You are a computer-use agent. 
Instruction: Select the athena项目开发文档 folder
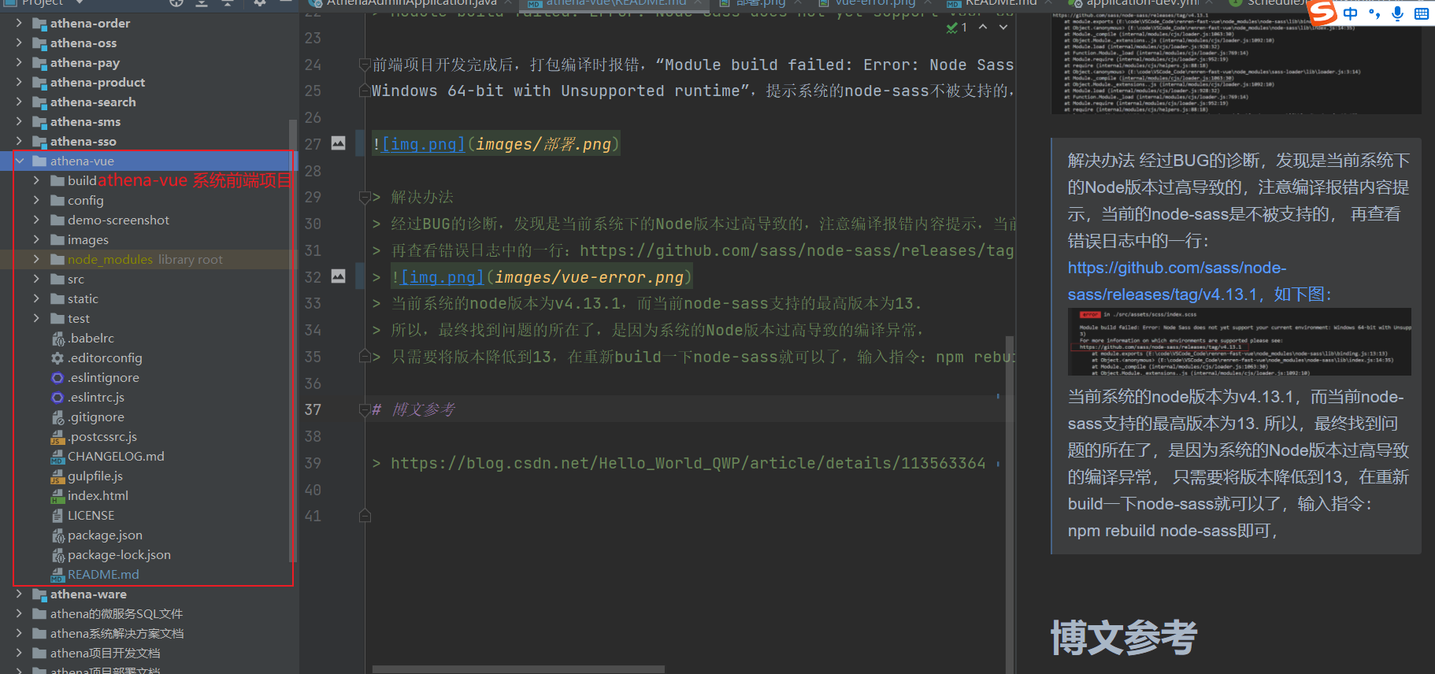105,653
